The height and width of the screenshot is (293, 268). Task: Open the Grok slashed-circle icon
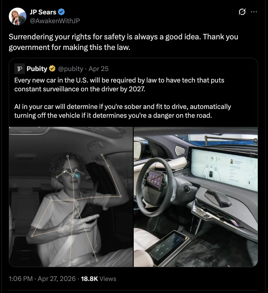pyautogui.click(x=242, y=12)
